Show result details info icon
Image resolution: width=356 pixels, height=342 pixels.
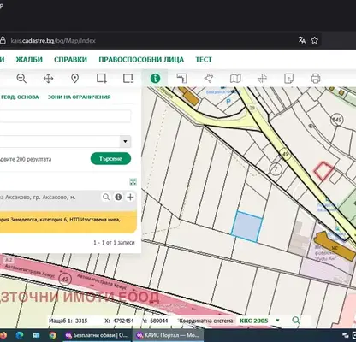[118, 197]
